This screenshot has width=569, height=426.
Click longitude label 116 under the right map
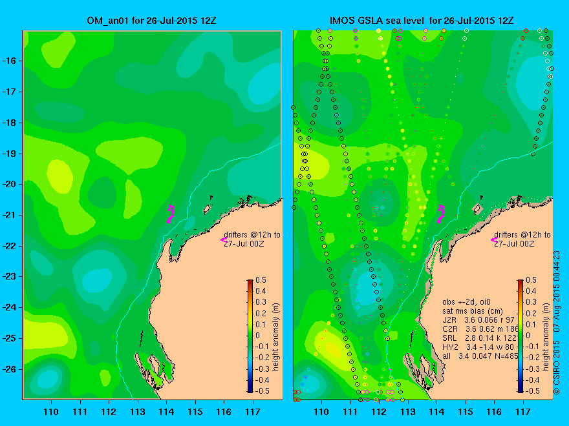click(494, 412)
